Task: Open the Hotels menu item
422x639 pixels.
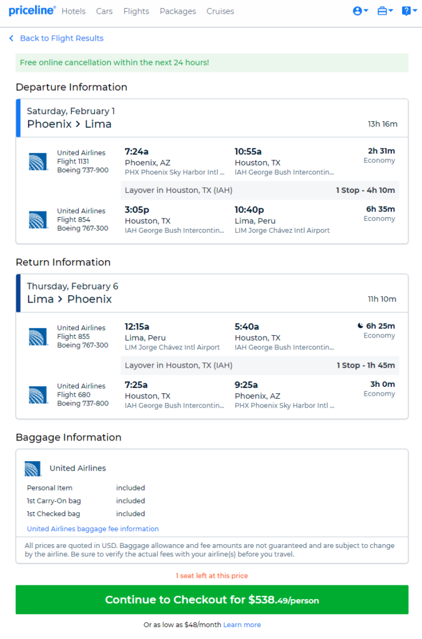Action: pos(74,11)
